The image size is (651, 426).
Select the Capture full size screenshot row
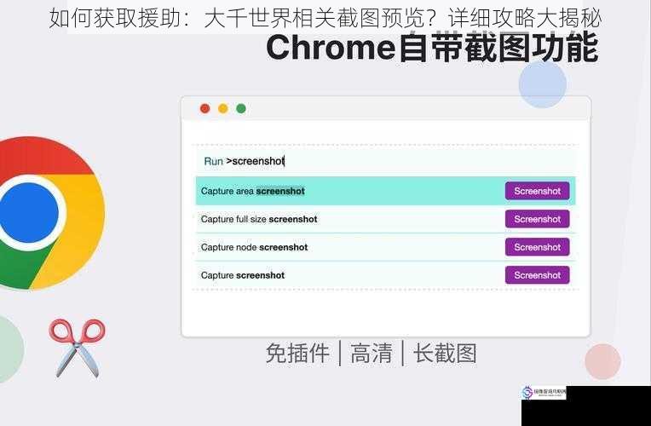pos(386,219)
